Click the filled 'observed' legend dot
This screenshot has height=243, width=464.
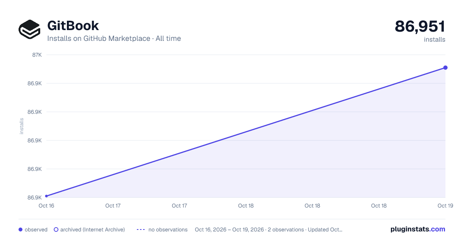(20, 229)
